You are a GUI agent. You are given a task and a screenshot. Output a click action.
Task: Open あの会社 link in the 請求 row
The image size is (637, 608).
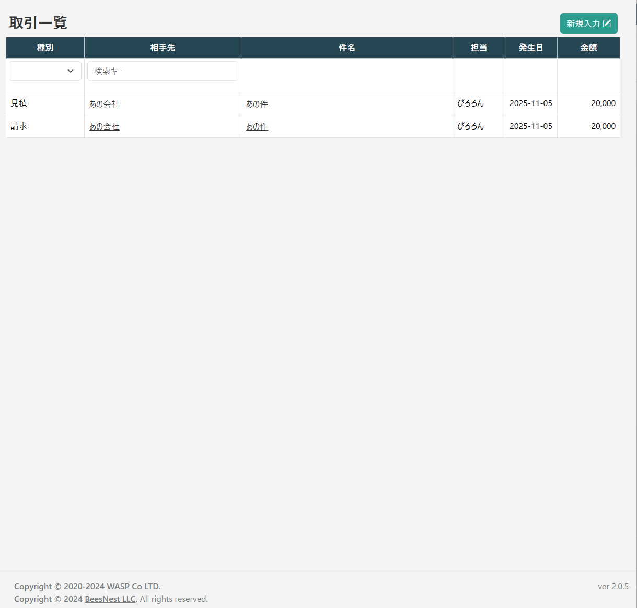(x=105, y=126)
